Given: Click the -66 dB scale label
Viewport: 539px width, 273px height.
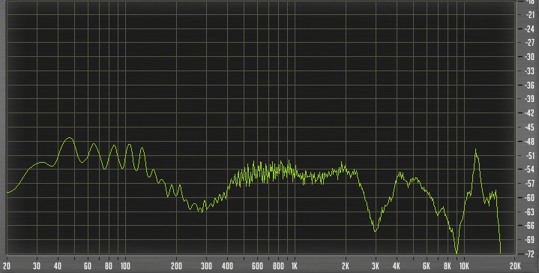Looking at the screenshot, I should click(x=530, y=226).
